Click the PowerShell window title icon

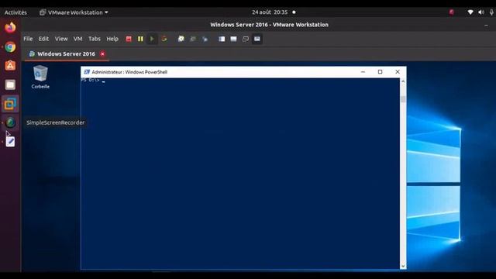pyautogui.click(x=87, y=72)
